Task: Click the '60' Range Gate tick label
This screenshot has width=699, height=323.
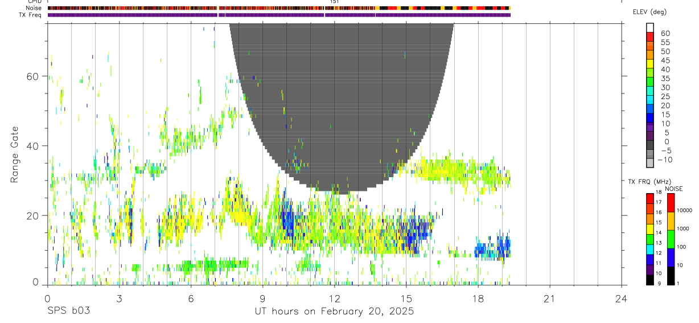Action: [x=34, y=76]
